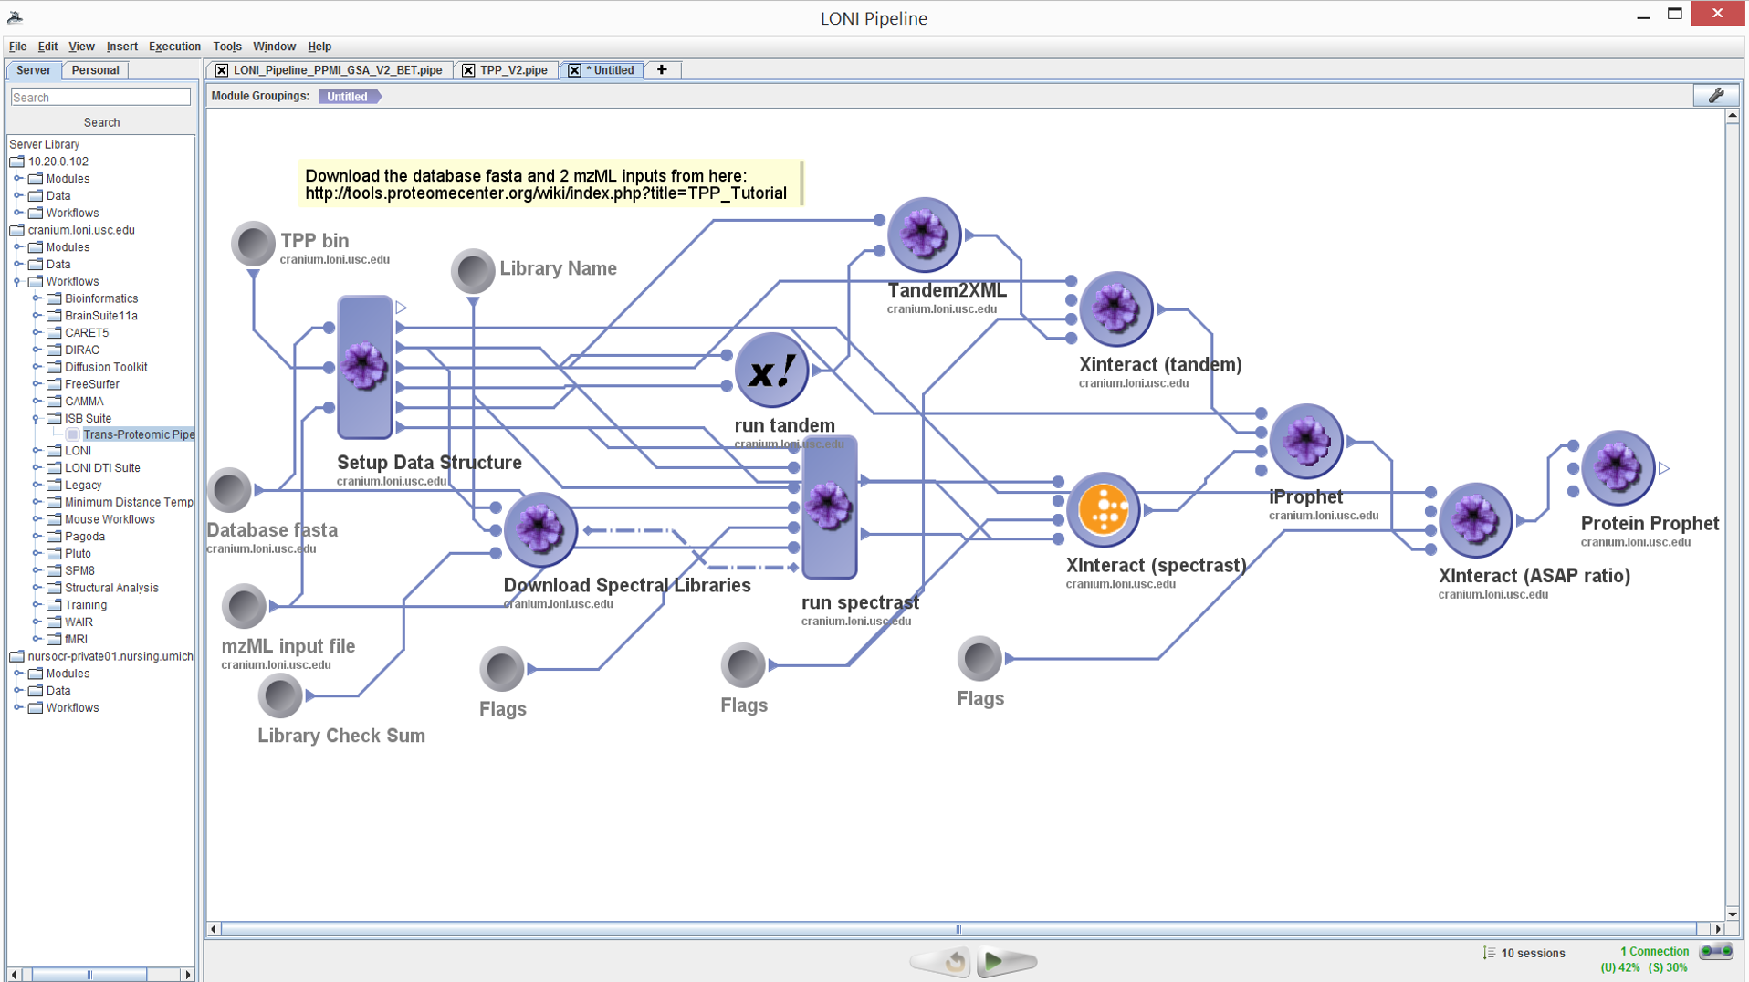Click the Library Name data source
Screen dimensions: 1749x982
coord(473,271)
